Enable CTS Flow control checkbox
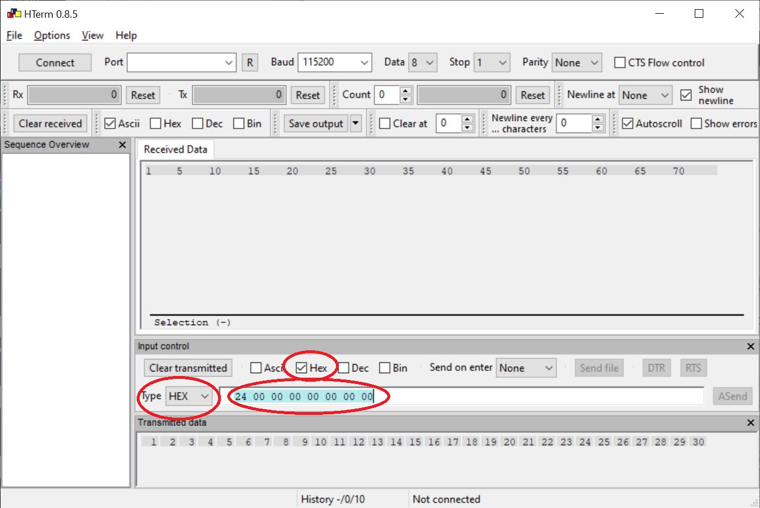 [620, 63]
